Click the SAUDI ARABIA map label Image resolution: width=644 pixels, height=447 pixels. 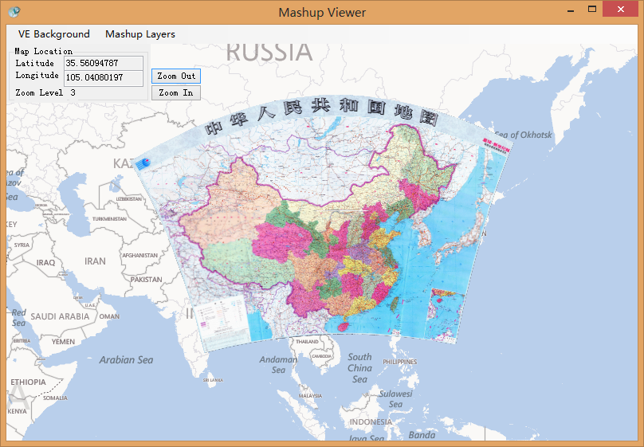coord(60,316)
